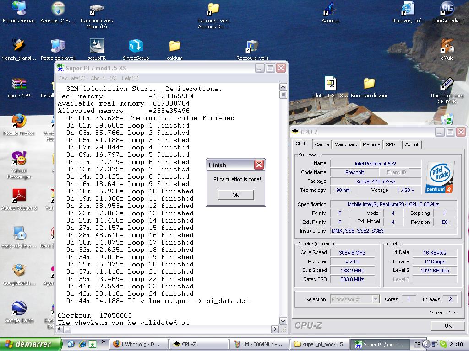Image resolution: width=469 pixels, height=351 pixels.
Task: Click the démarrer Start button
Action: pos(31,344)
